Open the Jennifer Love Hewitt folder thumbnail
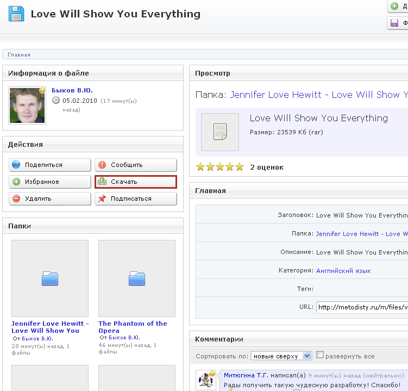The image size is (408, 391). tap(50, 278)
